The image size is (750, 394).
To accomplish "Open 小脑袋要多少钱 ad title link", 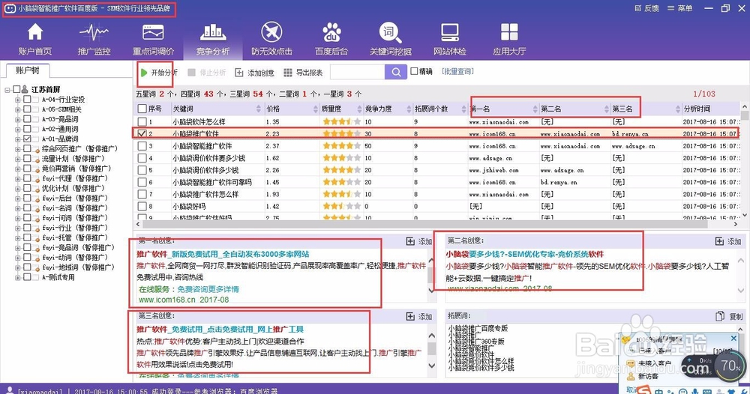I will click(x=525, y=254).
